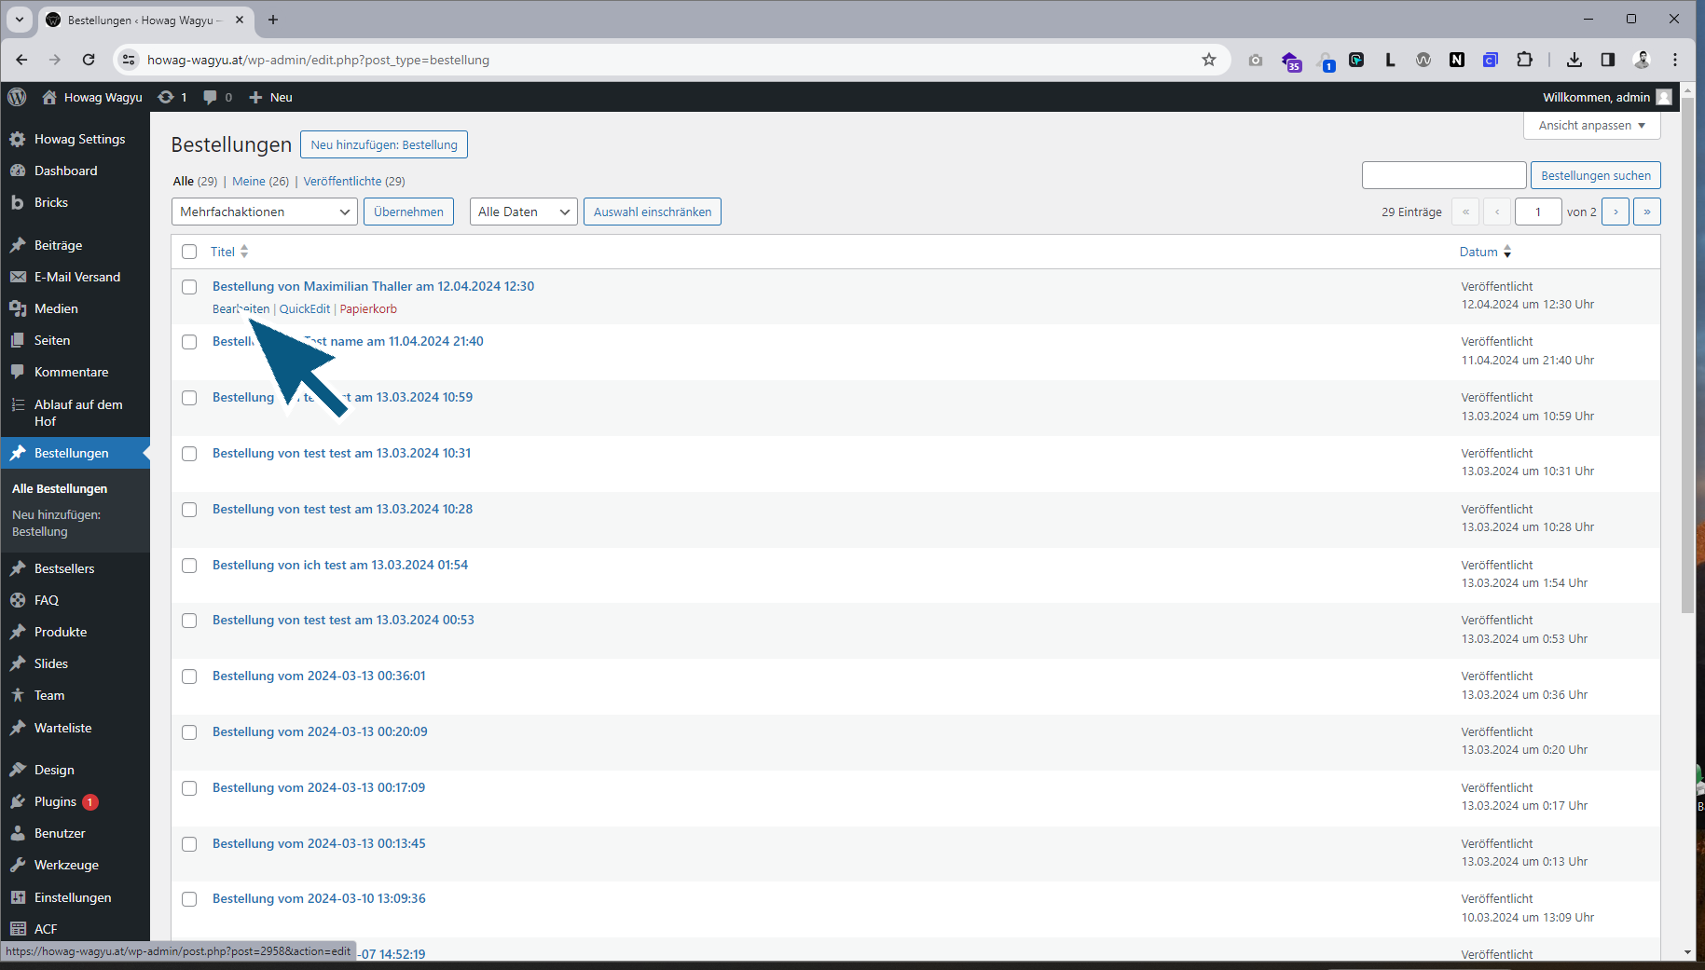Select all orders with header checkbox
Viewport: 1705px width, 970px height.
tap(189, 252)
